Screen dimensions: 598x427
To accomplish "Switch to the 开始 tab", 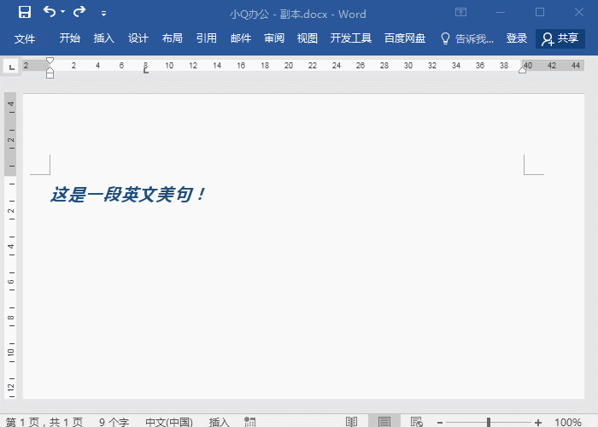I will [70, 38].
